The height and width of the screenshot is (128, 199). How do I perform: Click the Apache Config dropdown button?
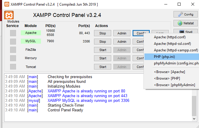(141, 33)
